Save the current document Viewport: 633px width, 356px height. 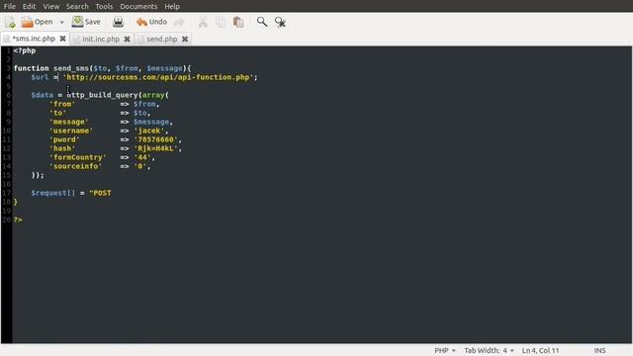pos(86,22)
